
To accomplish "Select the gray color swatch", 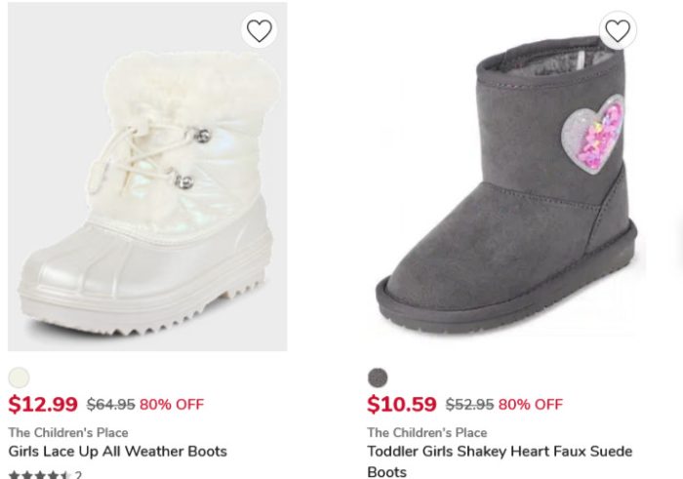I will pos(378,378).
